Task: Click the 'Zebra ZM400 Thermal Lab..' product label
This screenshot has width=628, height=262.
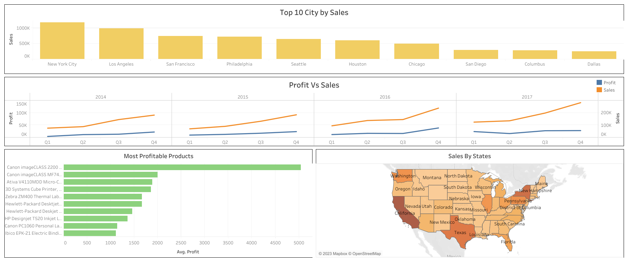Action: (x=33, y=197)
